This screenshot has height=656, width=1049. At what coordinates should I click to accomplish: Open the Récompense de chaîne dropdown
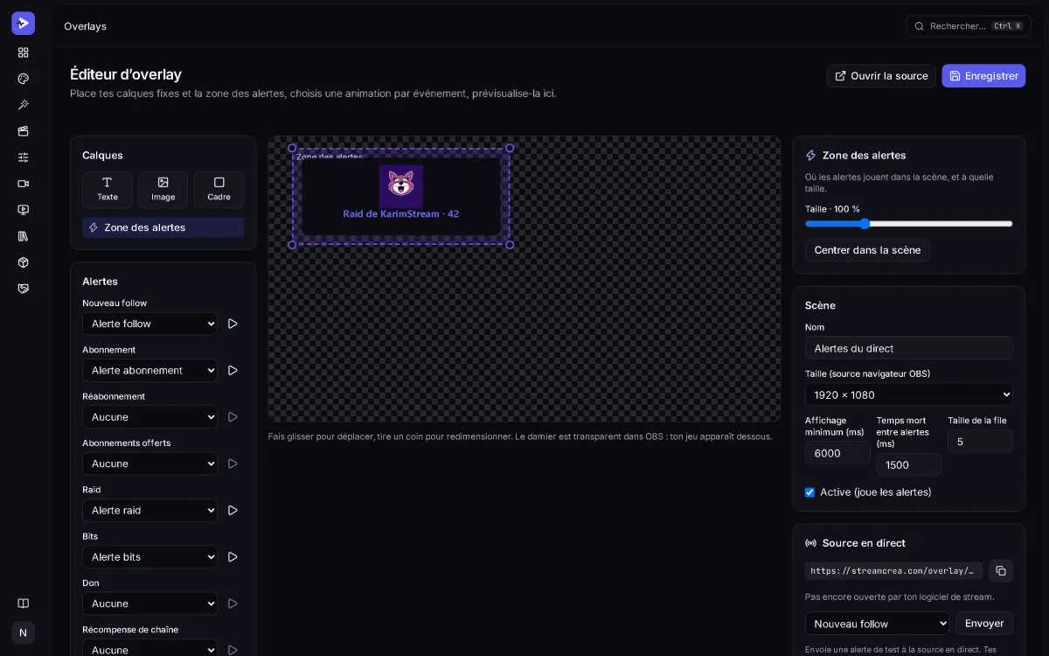[x=149, y=649]
